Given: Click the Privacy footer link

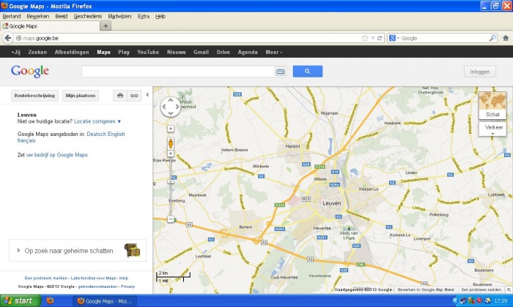Looking at the screenshot, I should pos(128,287).
